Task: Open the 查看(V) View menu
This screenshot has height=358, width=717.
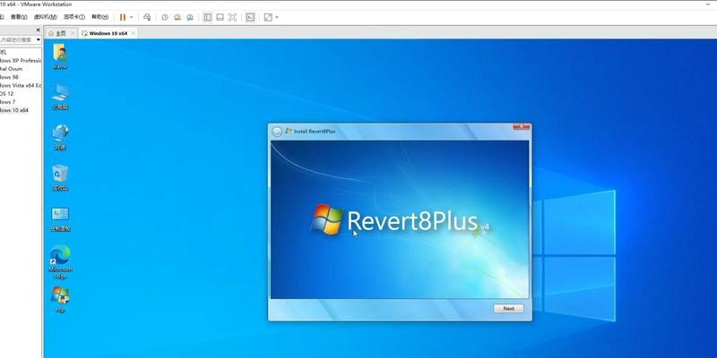Action: 19,17
